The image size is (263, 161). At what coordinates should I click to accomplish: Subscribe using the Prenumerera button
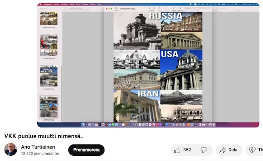(86, 150)
